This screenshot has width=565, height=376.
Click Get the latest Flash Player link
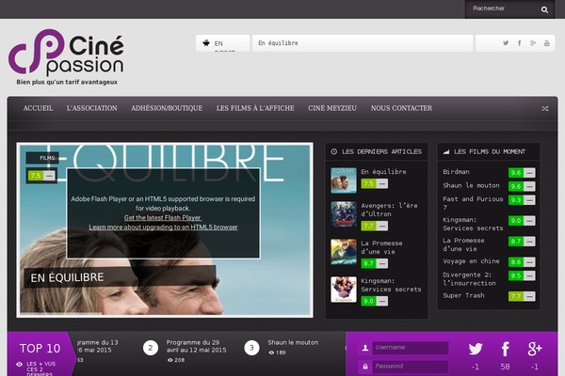163,218
